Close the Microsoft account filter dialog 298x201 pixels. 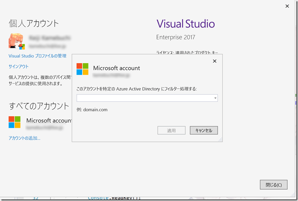click(x=215, y=61)
